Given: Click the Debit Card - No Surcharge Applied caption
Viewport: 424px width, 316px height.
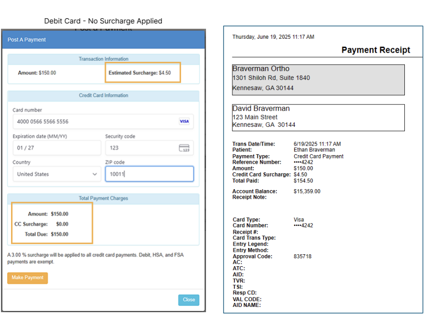Looking at the screenshot, I should (x=103, y=21).
